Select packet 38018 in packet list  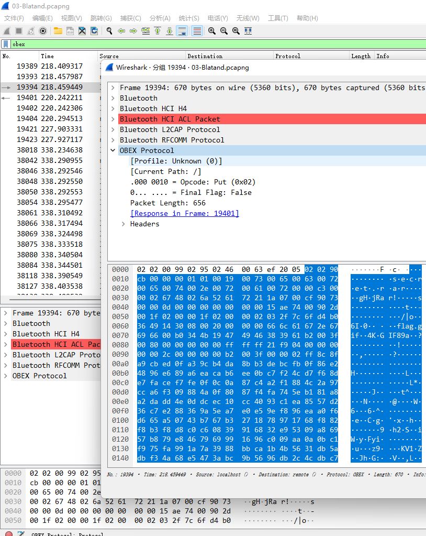point(51,150)
